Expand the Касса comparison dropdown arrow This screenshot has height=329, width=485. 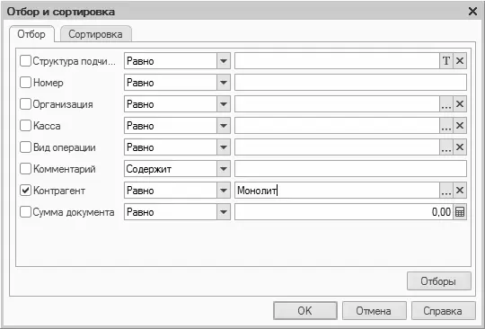tap(224, 126)
